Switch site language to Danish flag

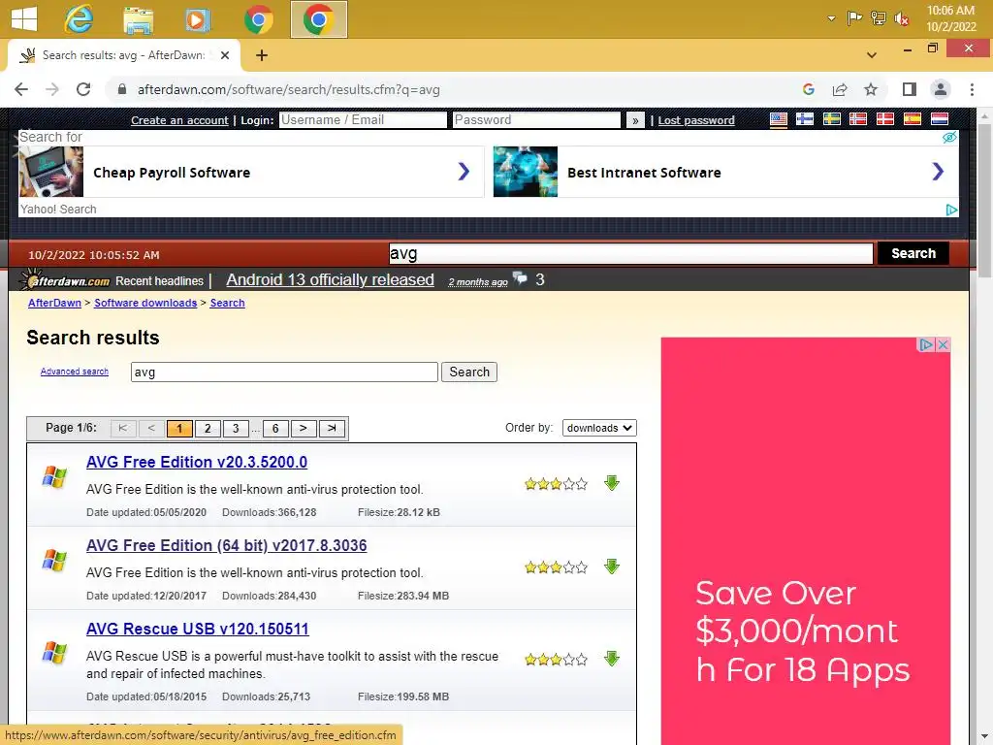884,119
